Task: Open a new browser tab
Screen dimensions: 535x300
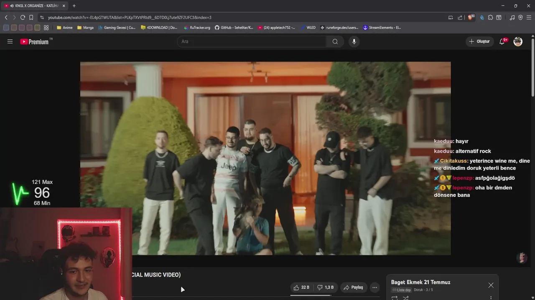Action: pyautogui.click(x=74, y=6)
